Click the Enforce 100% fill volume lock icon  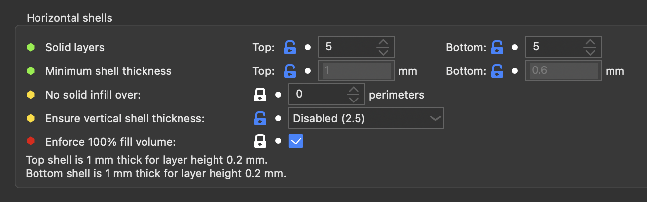tap(260, 142)
